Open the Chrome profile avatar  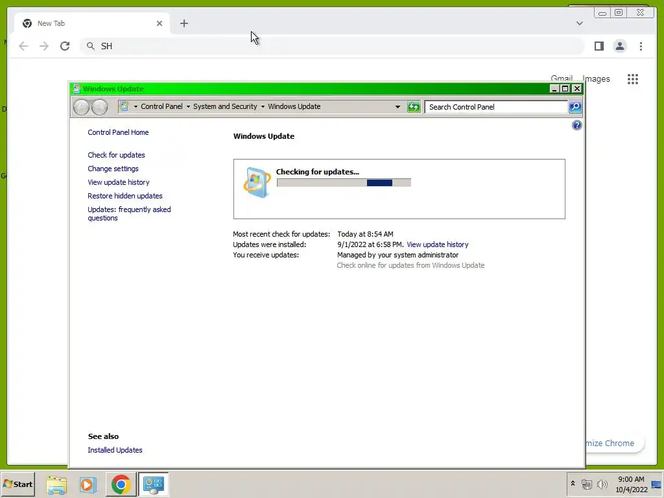tap(619, 46)
